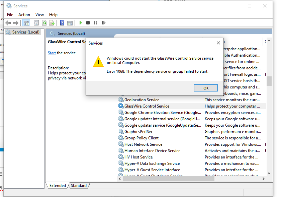Click the Pause Service toolbar icon

96,23
